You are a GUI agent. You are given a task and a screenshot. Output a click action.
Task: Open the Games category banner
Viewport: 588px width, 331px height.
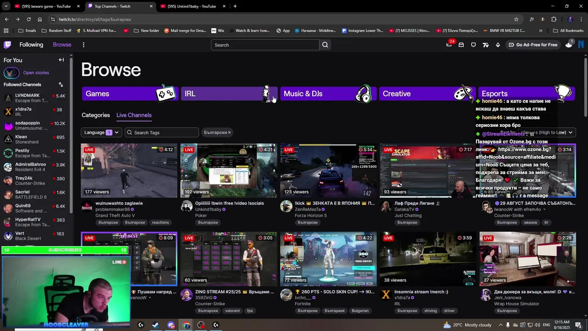click(130, 93)
